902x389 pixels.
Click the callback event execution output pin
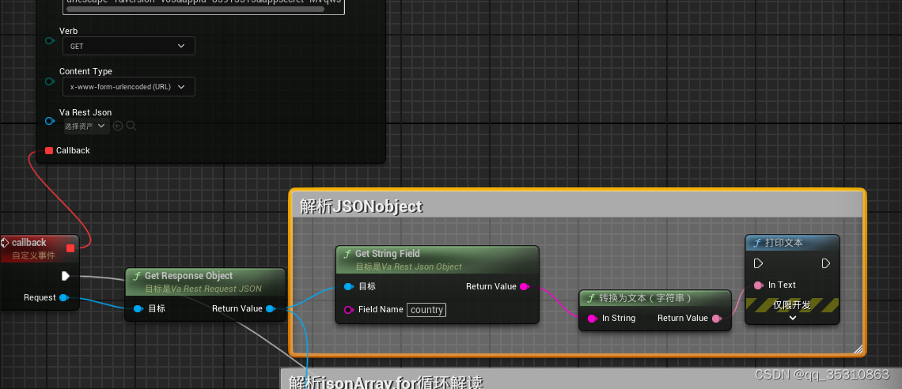point(66,277)
